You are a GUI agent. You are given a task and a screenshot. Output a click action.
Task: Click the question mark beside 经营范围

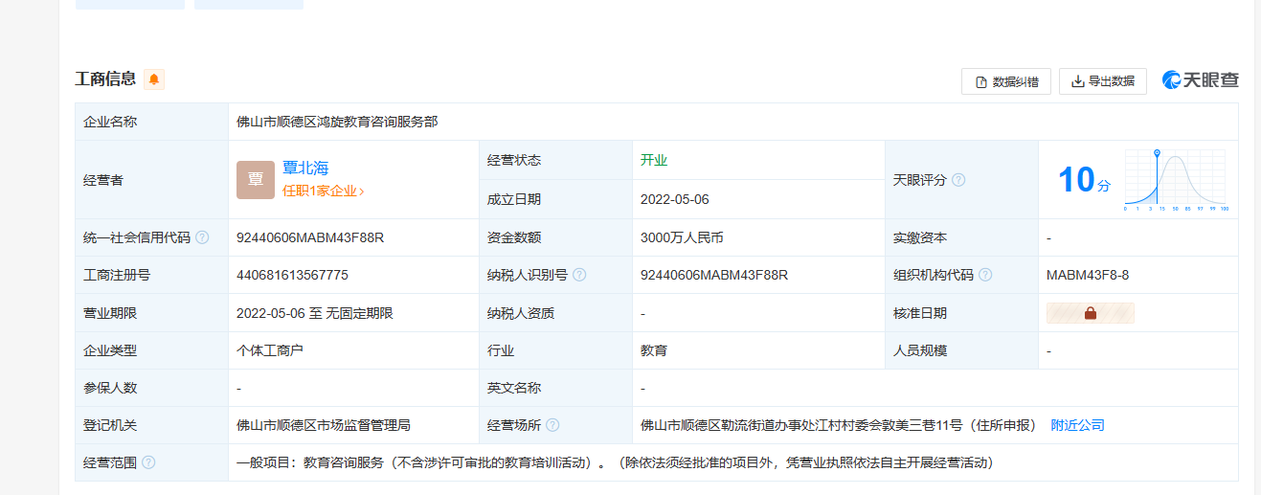(148, 462)
